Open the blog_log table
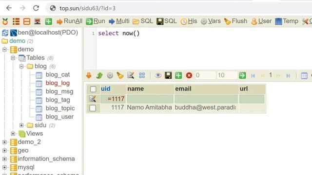 [58, 83]
